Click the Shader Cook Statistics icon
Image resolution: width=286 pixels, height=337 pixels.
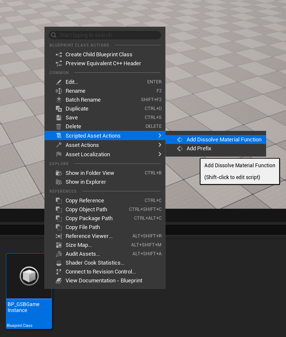pyautogui.click(x=59, y=263)
